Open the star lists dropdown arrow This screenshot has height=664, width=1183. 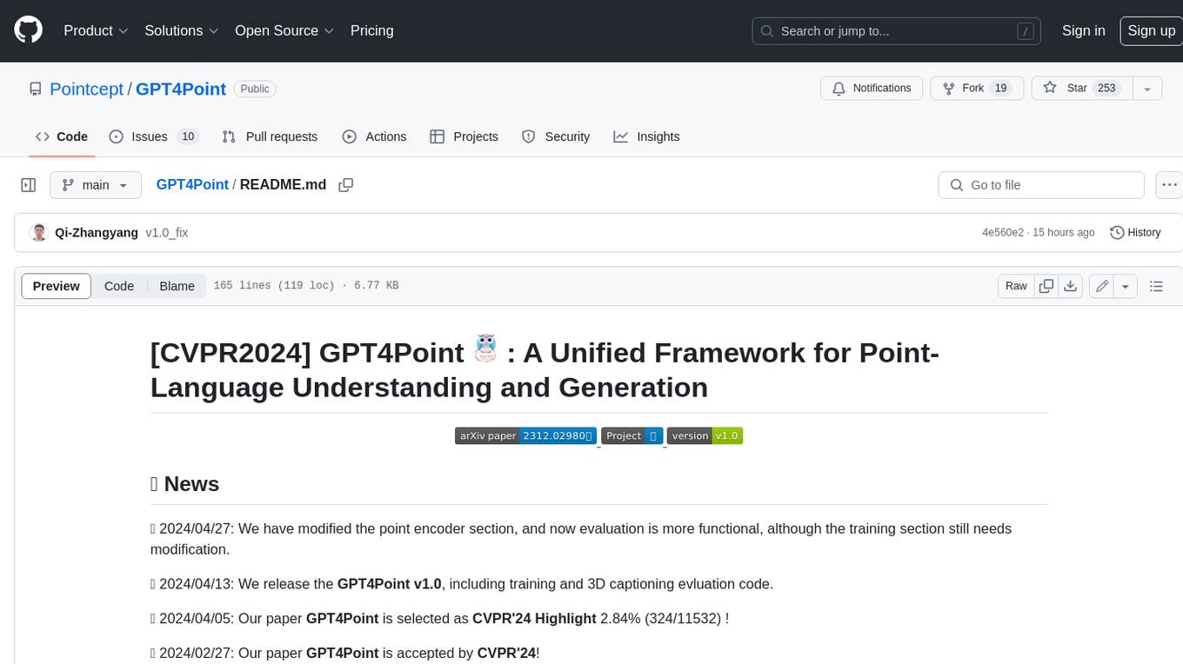[1147, 88]
